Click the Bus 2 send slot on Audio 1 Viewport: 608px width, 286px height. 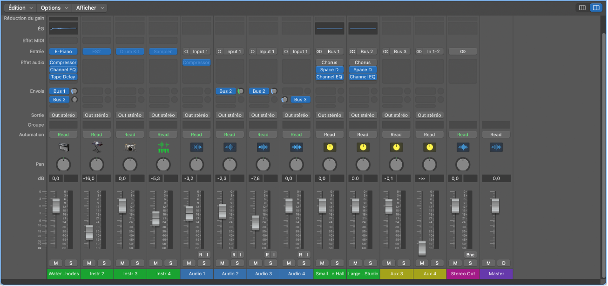[225, 91]
